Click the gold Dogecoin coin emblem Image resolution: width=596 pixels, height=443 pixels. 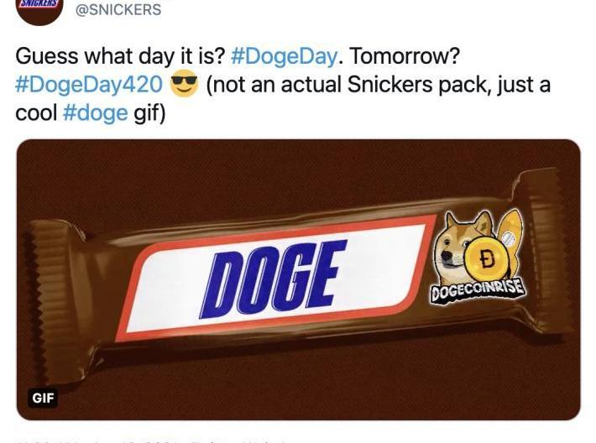487,261
